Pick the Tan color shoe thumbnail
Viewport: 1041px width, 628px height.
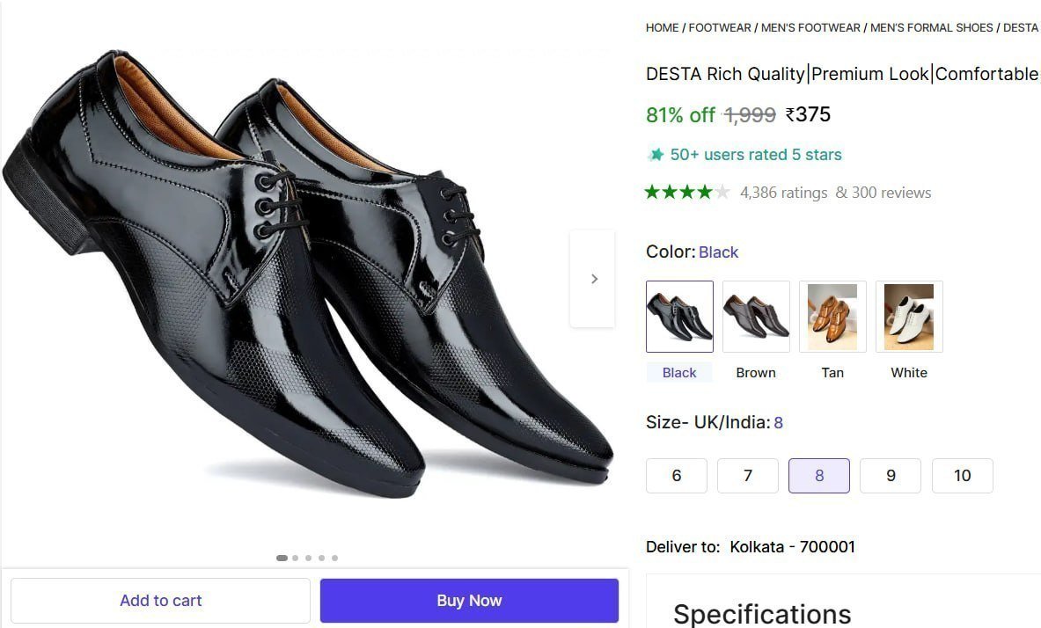click(832, 317)
